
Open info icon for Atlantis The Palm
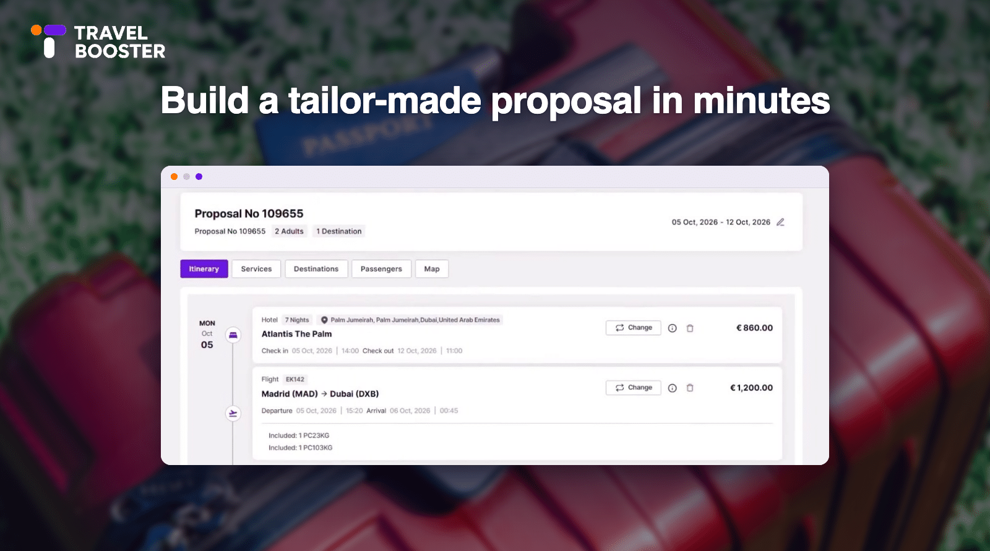[673, 328]
